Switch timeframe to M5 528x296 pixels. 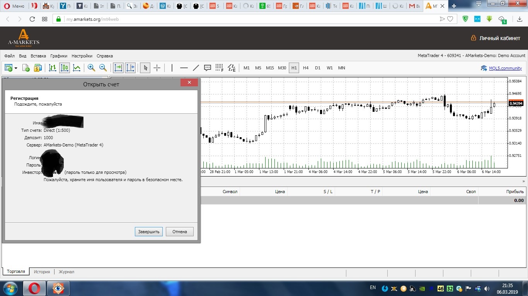tap(258, 68)
